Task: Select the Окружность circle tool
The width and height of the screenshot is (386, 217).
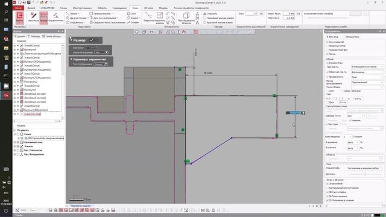Action: point(75,22)
